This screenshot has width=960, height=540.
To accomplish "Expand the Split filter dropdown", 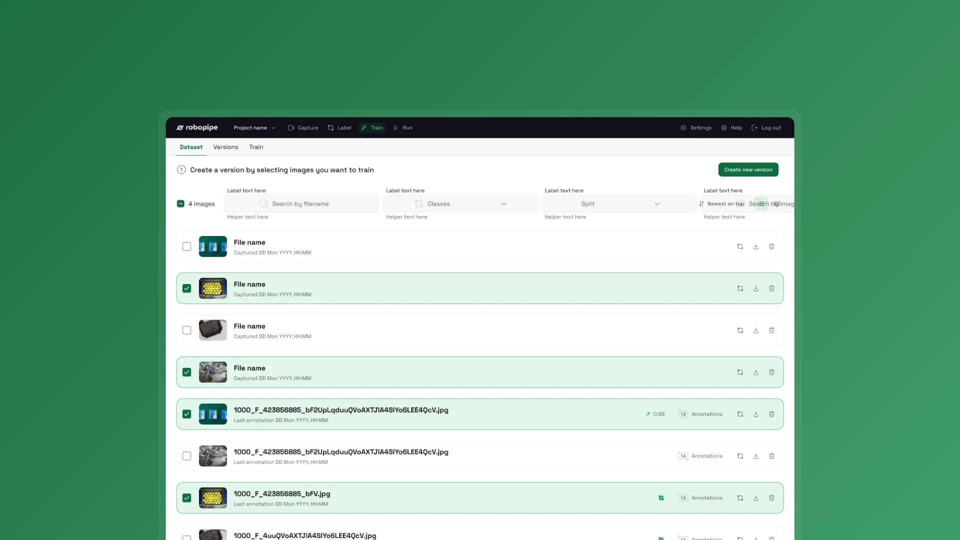I will coord(619,203).
